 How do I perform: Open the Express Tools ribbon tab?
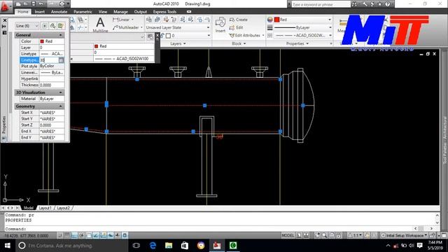click(x=164, y=12)
